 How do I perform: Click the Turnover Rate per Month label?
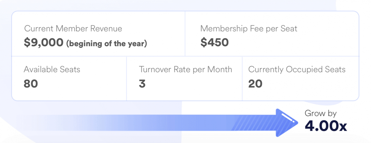click(185, 69)
